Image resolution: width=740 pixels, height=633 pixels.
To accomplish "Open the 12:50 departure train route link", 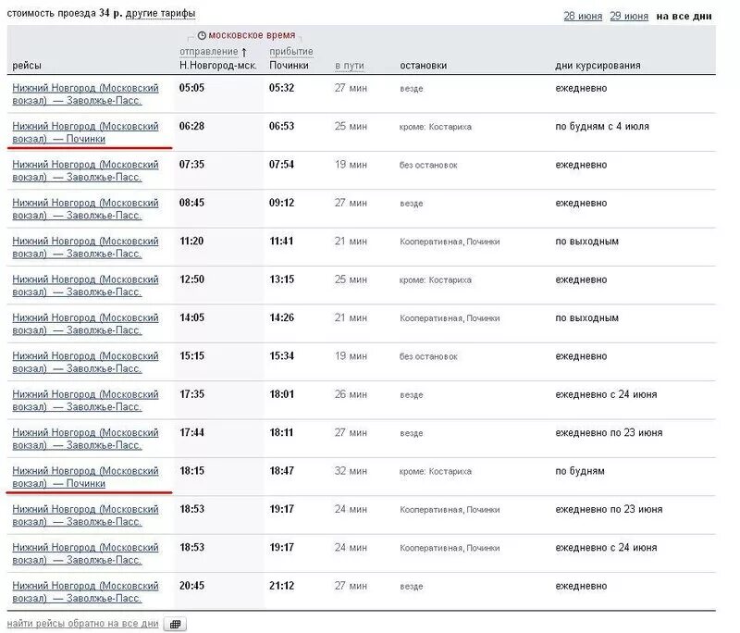I will (x=85, y=285).
